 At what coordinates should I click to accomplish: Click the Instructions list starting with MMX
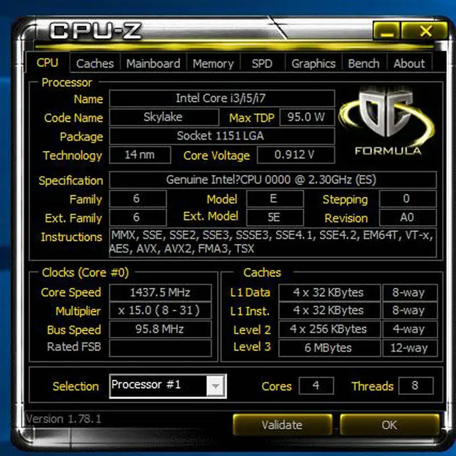point(273,243)
